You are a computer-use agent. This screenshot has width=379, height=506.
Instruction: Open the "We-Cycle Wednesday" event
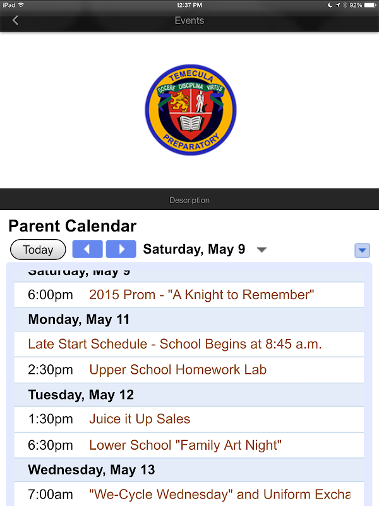pos(219,494)
